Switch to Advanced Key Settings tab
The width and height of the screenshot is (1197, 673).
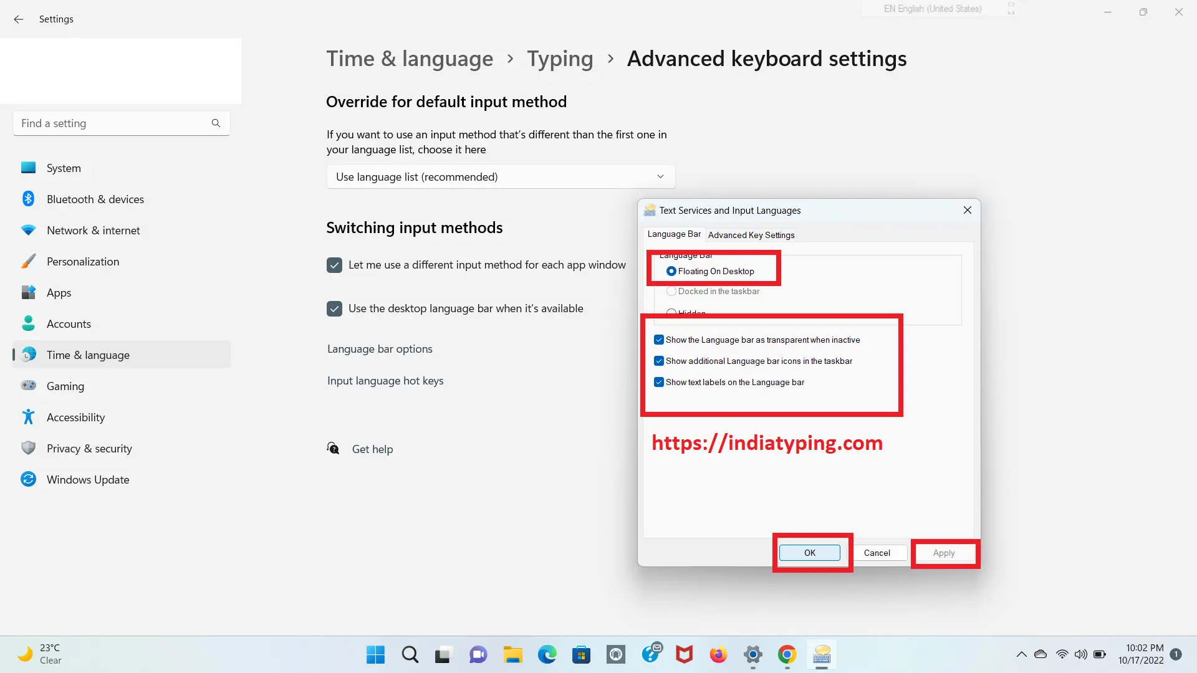(x=751, y=234)
